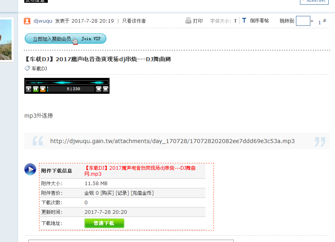Click the audio player waveform progress bar
This screenshot has height=242, width=335.
click(67, 82)
